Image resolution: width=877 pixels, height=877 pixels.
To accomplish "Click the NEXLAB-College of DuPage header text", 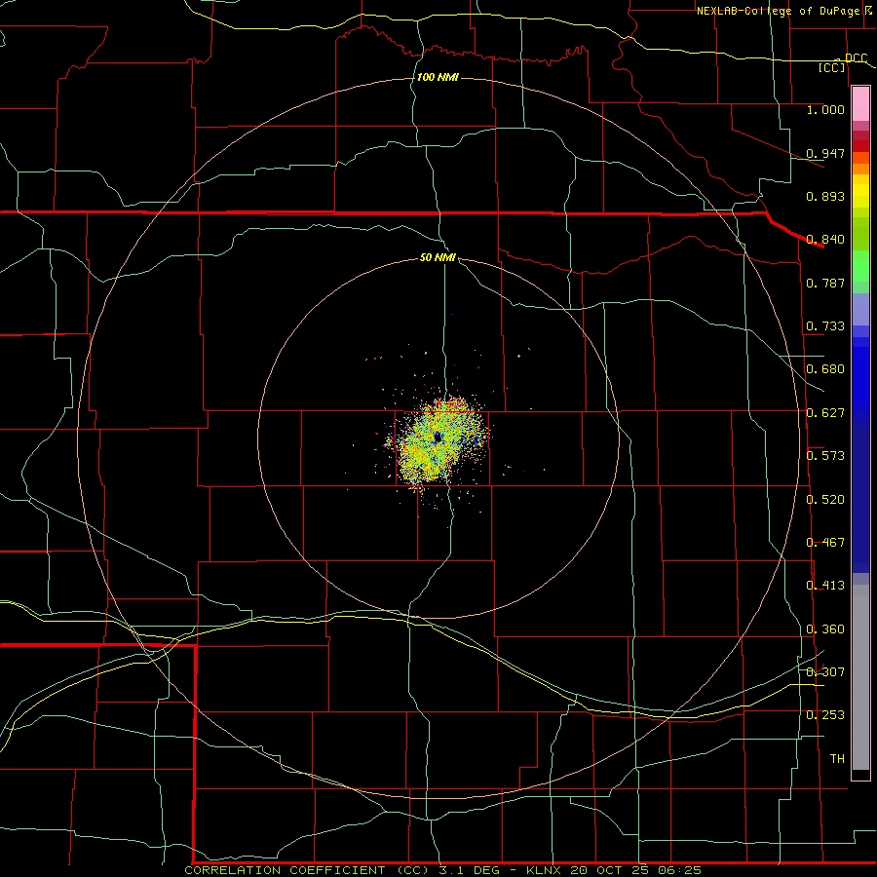I will tap(778, 11).
